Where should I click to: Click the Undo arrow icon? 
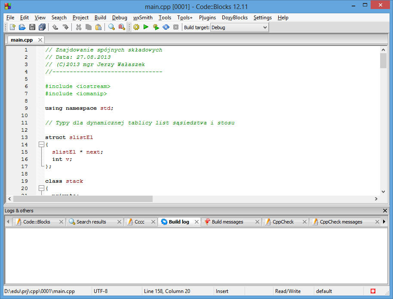click(x=55, y=27)
